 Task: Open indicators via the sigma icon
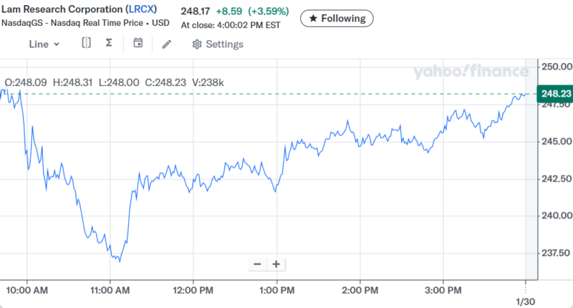click(108, 44)
